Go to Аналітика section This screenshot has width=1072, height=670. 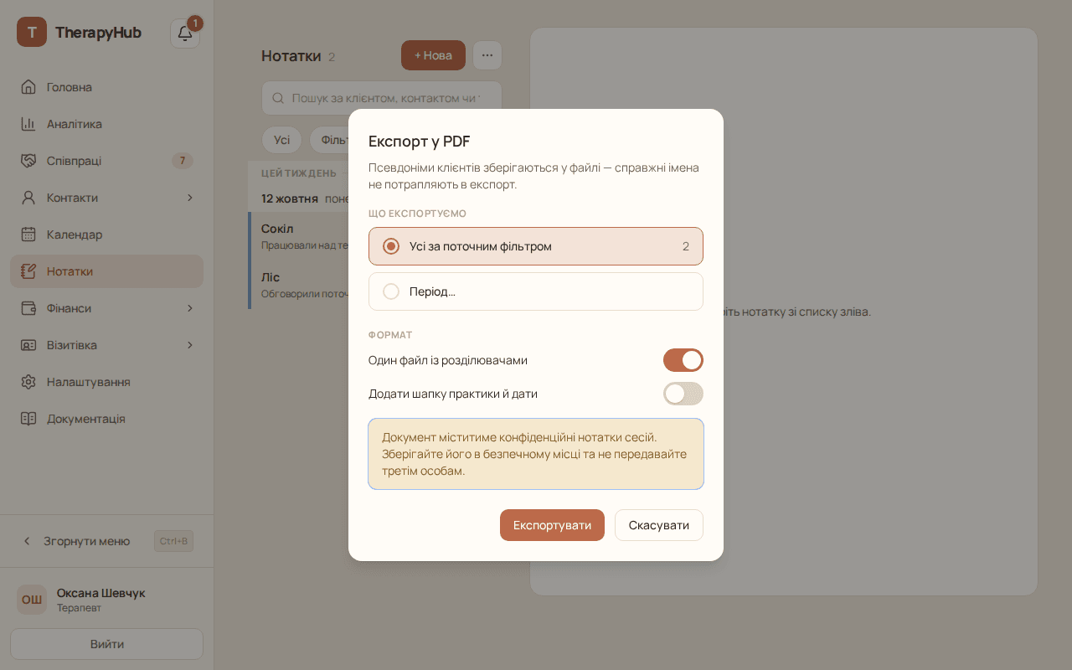pos(107,124)
